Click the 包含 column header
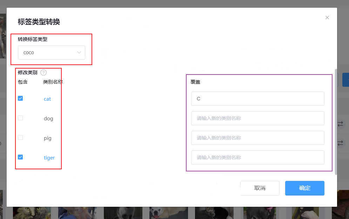 point(23,82)
